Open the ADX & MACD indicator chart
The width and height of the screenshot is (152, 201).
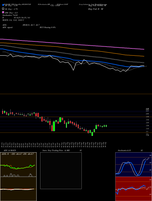tap(18, 177)
